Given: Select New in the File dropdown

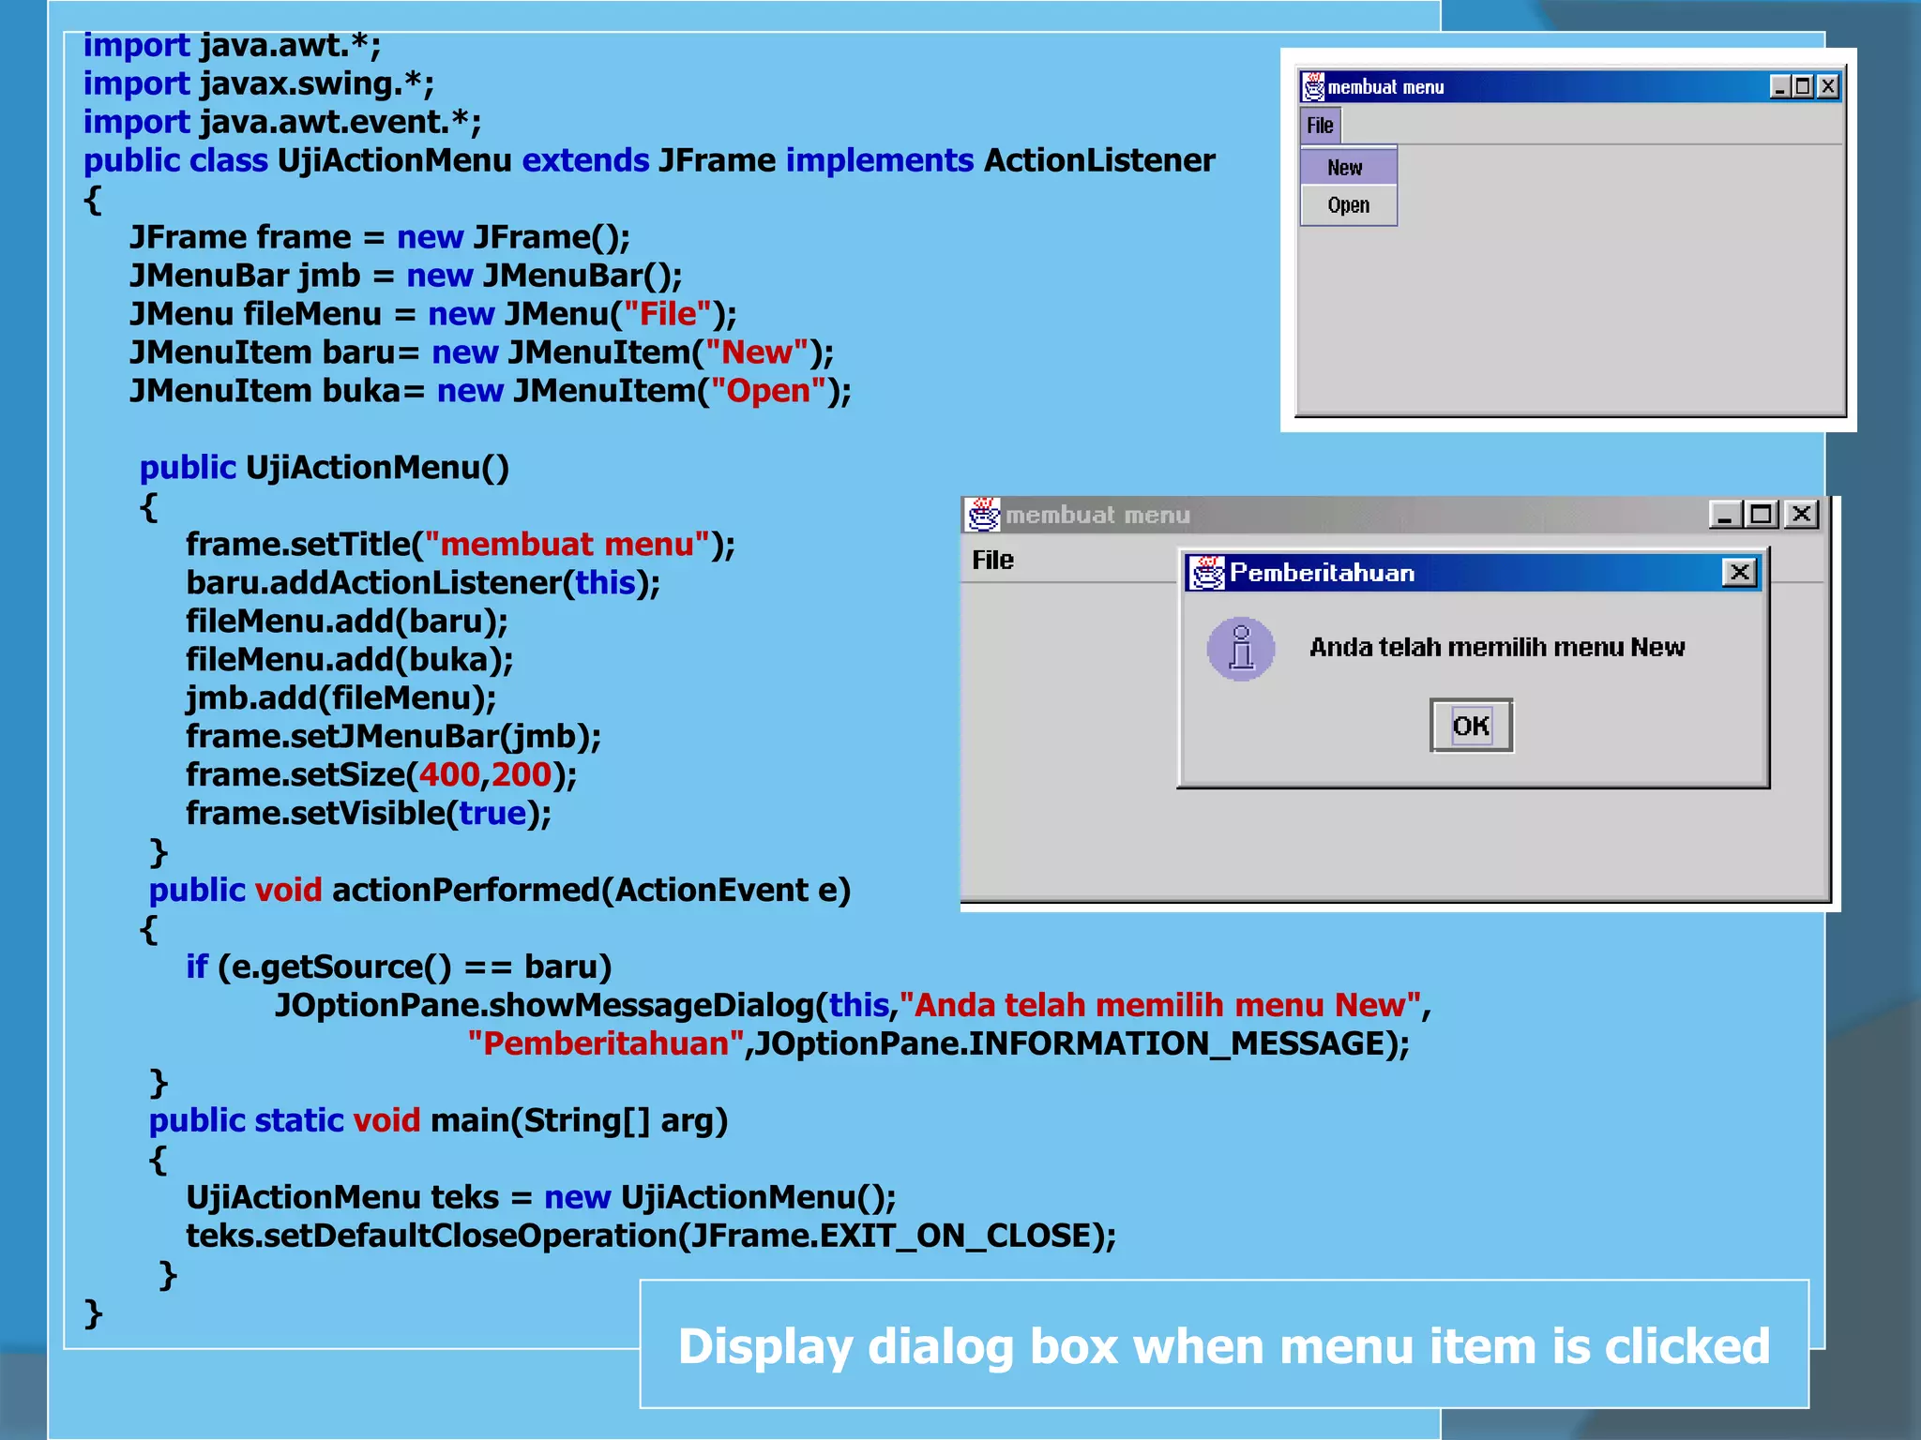Looking at the screenshot, I should [1349, 168].
